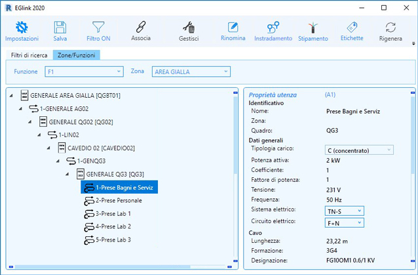Image resolution: width=418 pixels, height=275 pixels.
Task: Click panel icon of GENERALE QG02 [QG02]
Action: 43,121
